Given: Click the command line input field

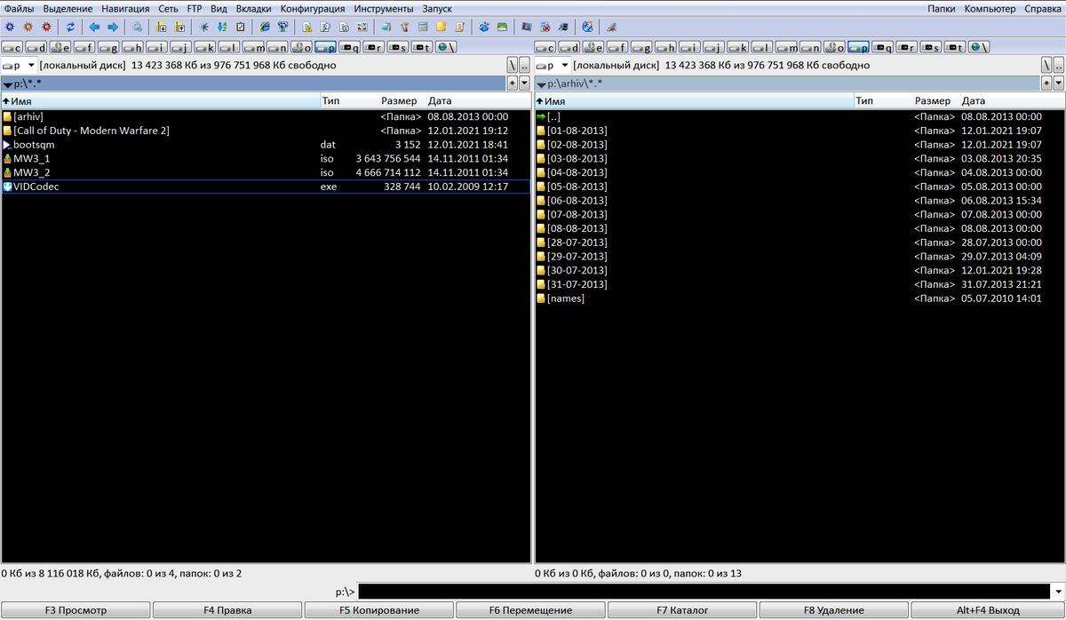Looking at the screenshot, I should tap(703, 592).
